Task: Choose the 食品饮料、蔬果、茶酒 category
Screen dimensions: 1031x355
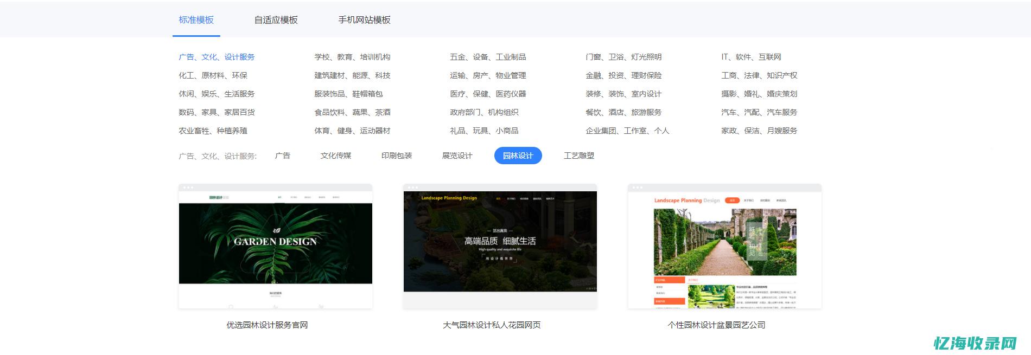Action: 352,112
